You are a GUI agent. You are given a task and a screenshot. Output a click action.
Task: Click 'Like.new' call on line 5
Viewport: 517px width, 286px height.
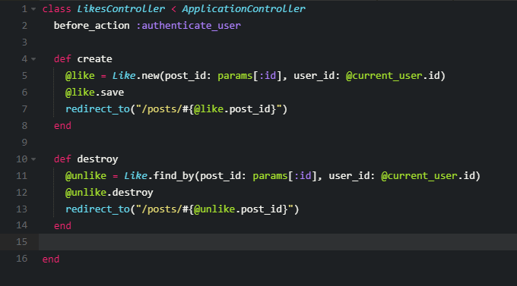coord(136,76)
